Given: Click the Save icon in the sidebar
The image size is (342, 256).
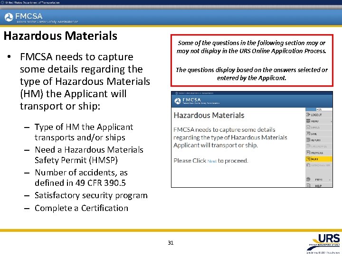Looking at the screenshot, I should tap(308, 133).
